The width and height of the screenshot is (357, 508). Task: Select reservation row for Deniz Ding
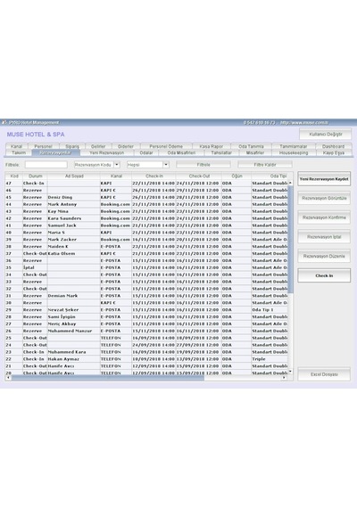coord(146,197)
